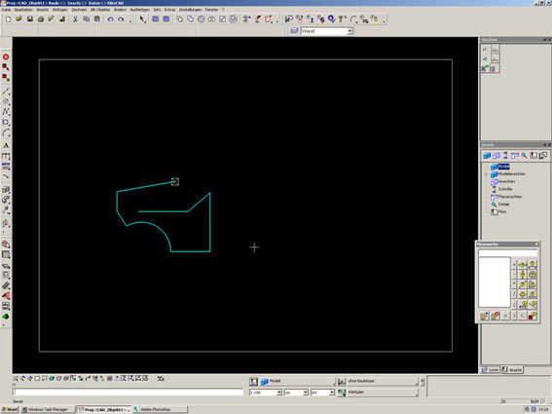Open the Wand dropdown list
This screenshot has height=414, width=552.
point(350,31)
